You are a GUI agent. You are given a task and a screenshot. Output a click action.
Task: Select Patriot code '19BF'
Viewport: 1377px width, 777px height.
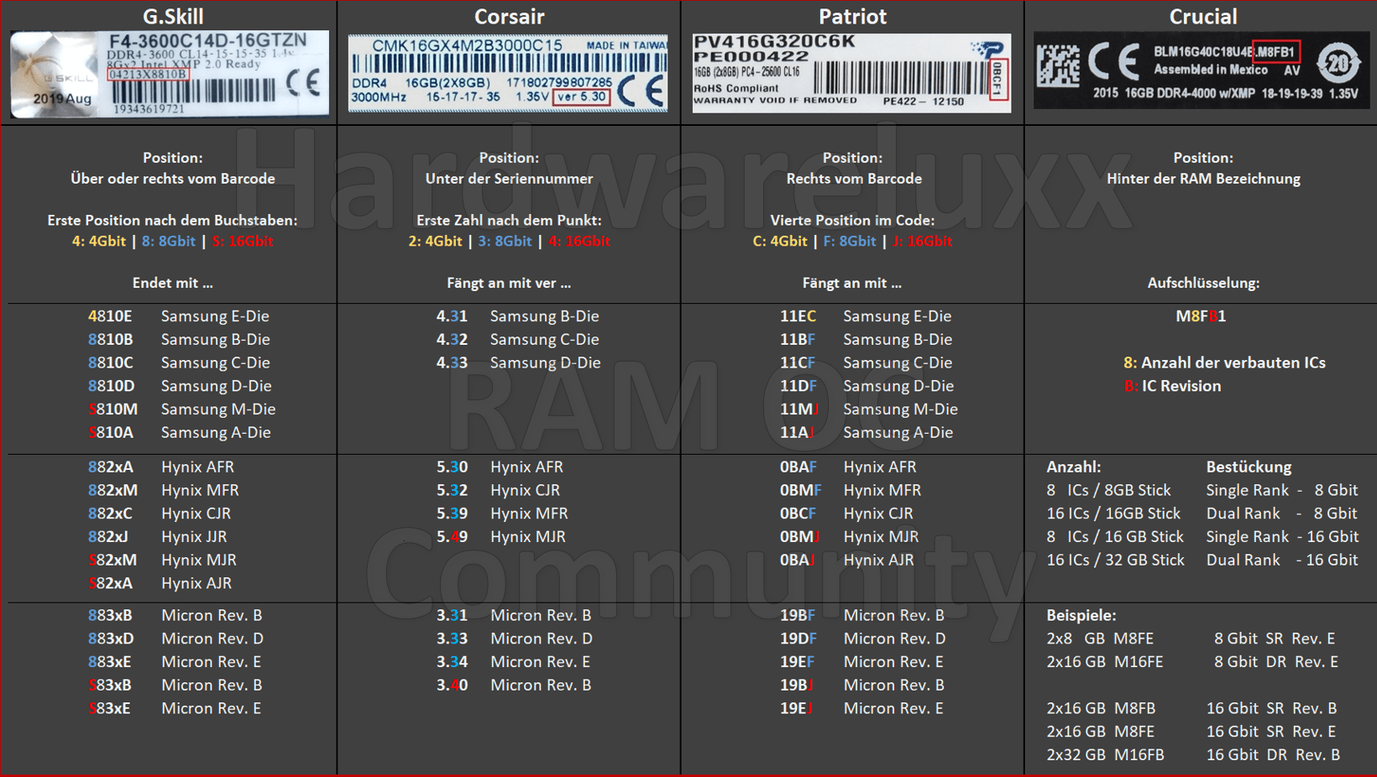(798, 615)
